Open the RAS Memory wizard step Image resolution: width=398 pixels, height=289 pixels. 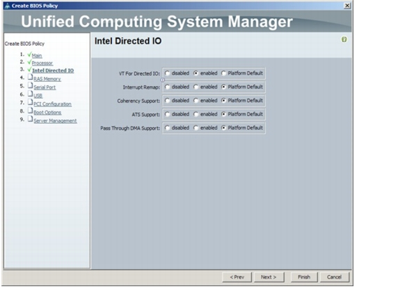point(47,79)
